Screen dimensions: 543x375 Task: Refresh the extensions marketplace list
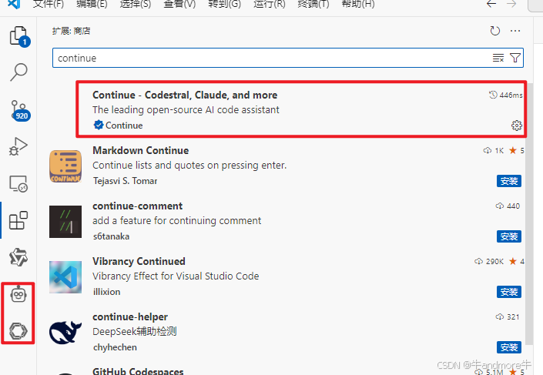[495, 31]
